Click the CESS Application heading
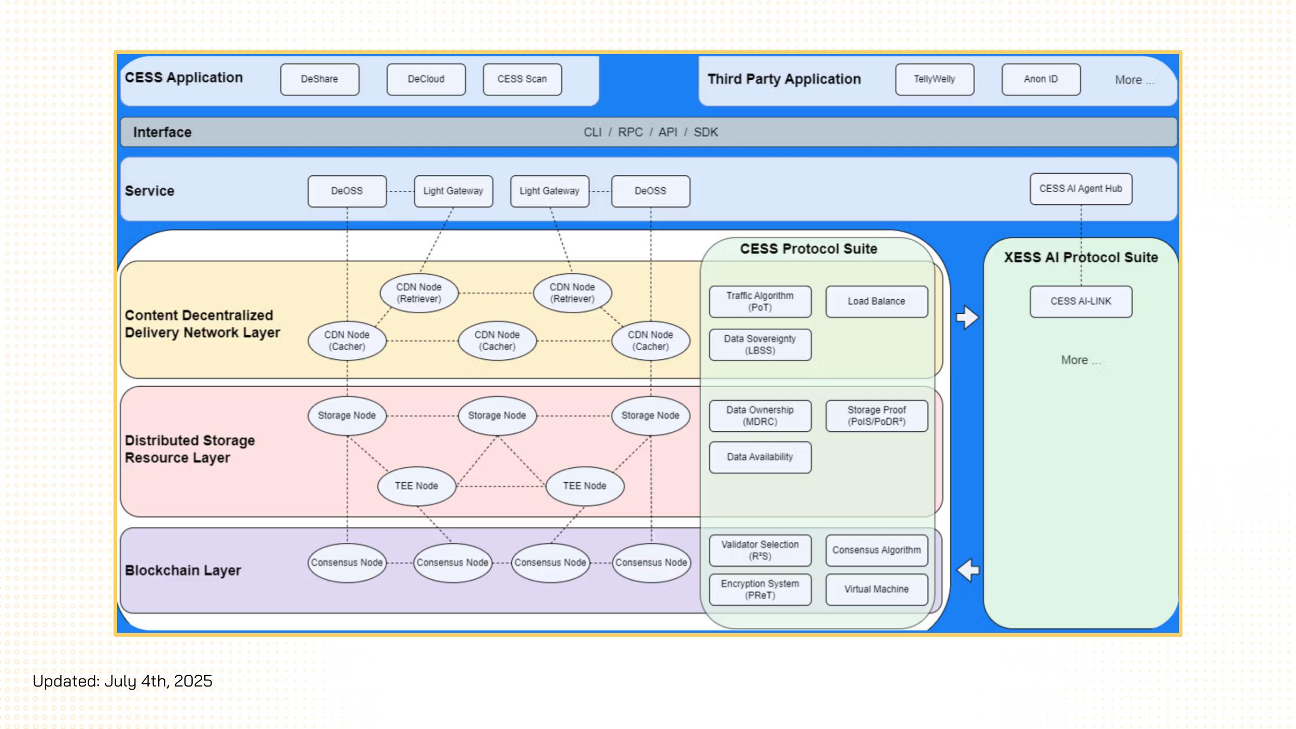 [184, 78]
